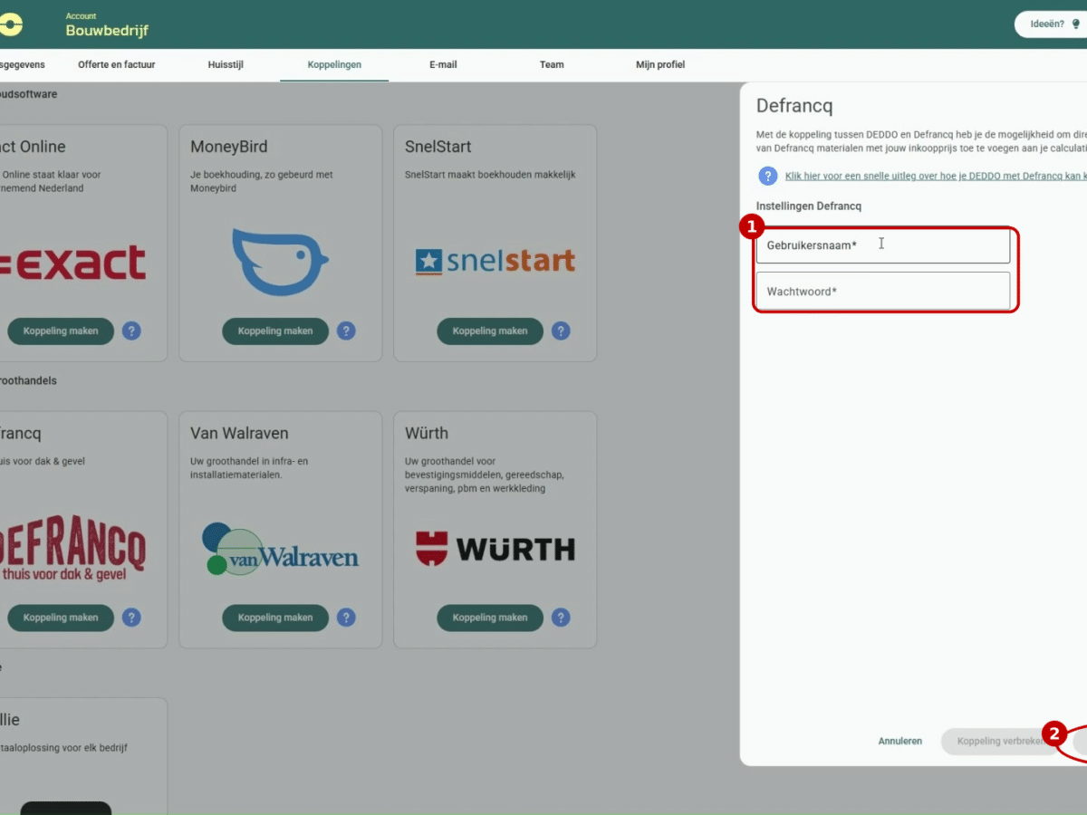Open the Mijn profiel tab
The width and height of the screenshot is (1087, 815).
coord(660,64)
